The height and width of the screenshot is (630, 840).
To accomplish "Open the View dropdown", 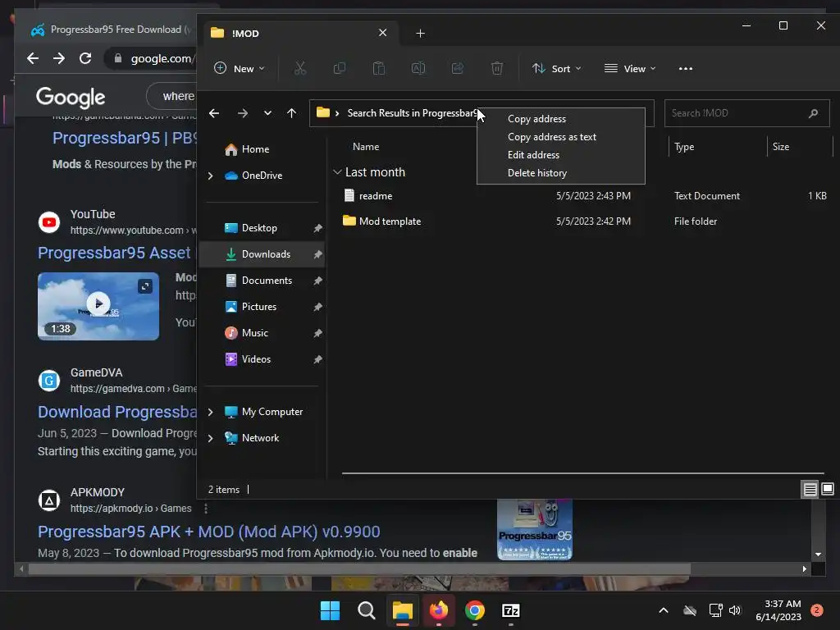I will click(630, 69).
